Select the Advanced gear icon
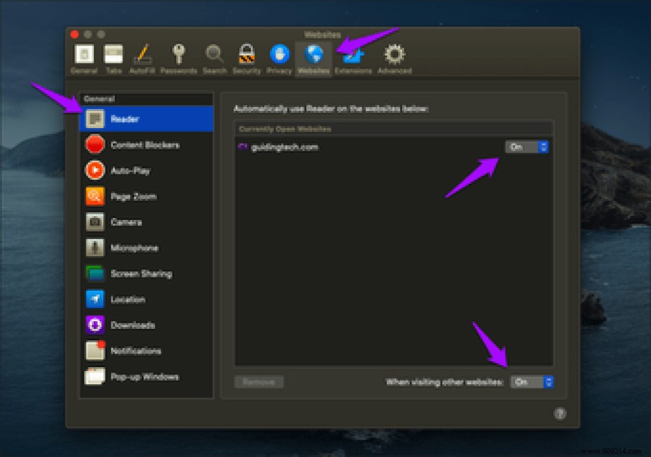Image resolution: width=651 pixels, height=457 pixels. [x=394, y=56]
